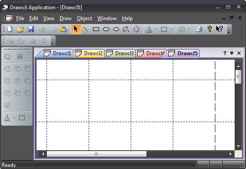Click the tab bar question mark button
The height and width of the screenshot is (169, 246).
[x=225, y=53]
